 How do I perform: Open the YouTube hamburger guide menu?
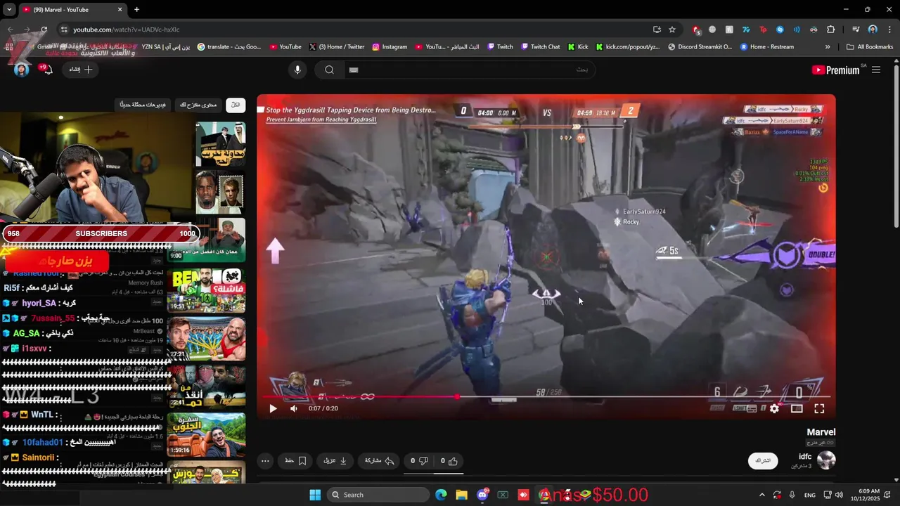(x=876, y=70)
